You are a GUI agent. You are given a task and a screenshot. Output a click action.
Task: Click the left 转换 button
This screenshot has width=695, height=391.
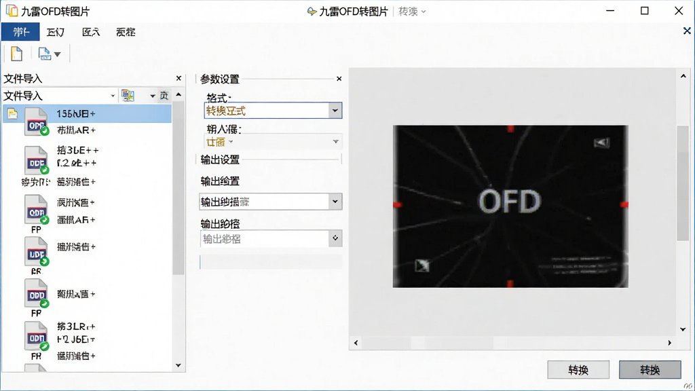coord(578,370)
